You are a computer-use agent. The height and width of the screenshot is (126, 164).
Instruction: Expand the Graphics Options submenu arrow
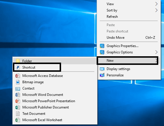click(156, 52)
